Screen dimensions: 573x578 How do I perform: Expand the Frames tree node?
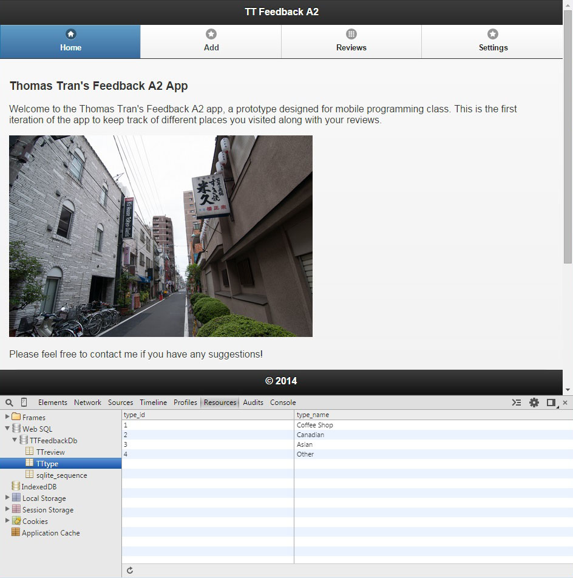pos(7,417)
